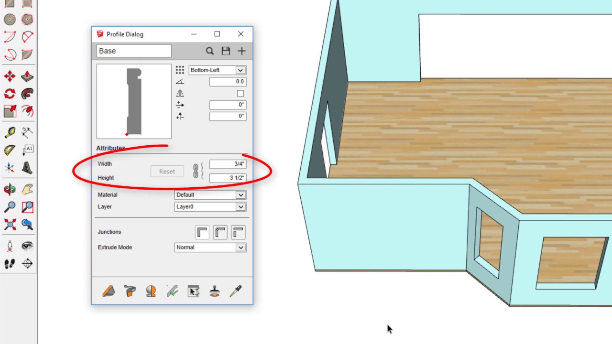Select the Protractor tool
612x344 pixels.
point(10,150)
